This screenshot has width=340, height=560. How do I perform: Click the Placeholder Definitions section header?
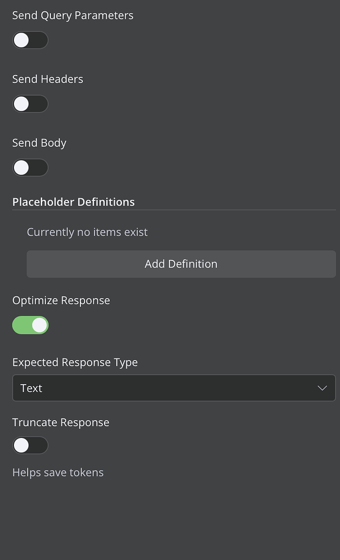(73, 202)
